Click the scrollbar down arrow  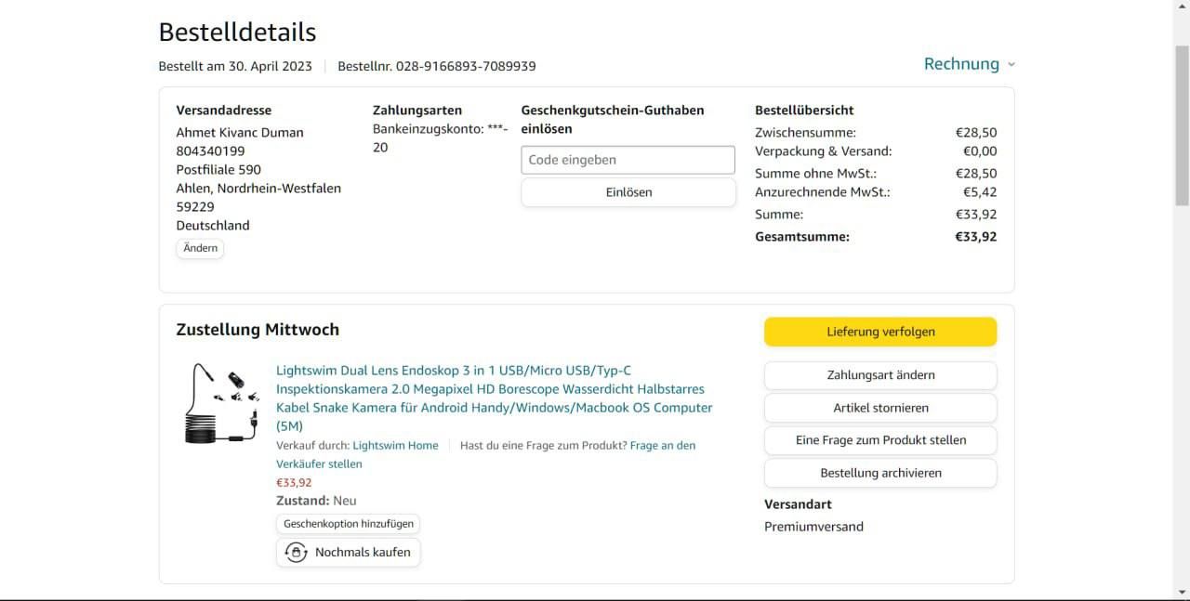(x=1182, y=592)
